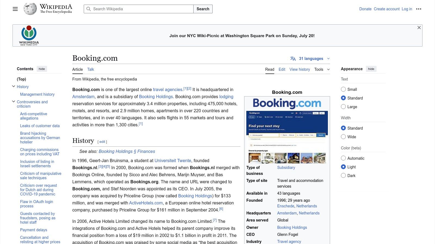This screenshot has height=244, width=435.
Task: Open the Booking.com logo image in infobox
Action: (287, 103)
